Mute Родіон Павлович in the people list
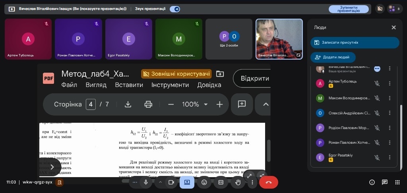Viewport: 407px width, 193px height. (x=377, y=128)
